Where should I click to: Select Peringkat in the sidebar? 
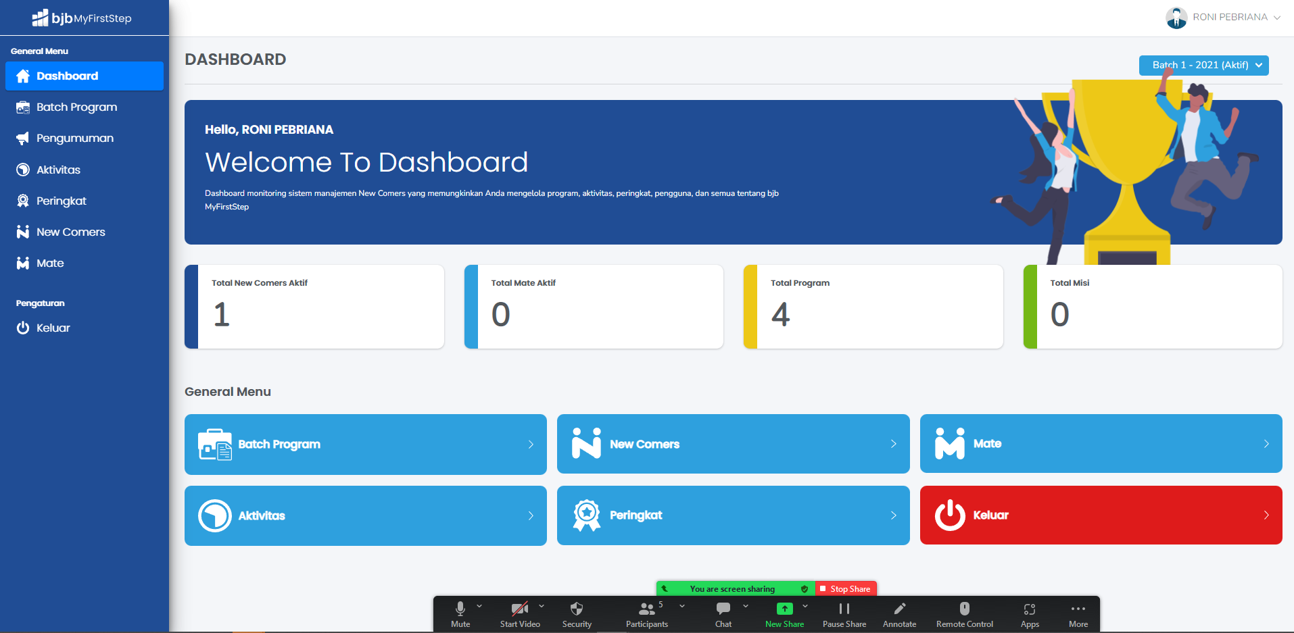tap(85, 201)
